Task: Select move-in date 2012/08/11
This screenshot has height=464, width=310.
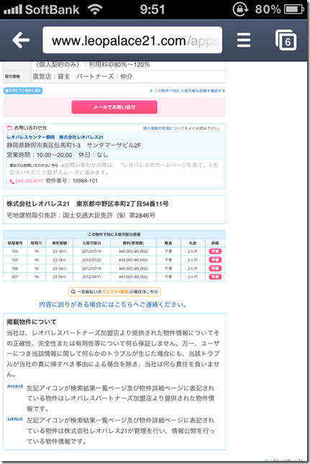Action: coord(91,277)
